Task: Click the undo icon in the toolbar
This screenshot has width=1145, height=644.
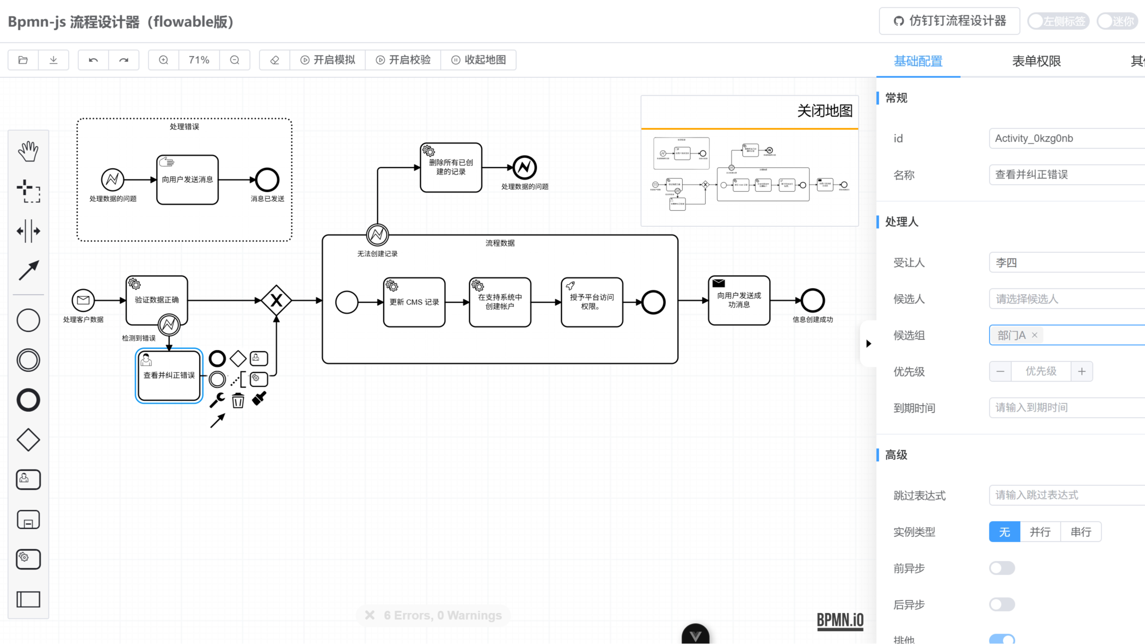Action: point(93,60)
